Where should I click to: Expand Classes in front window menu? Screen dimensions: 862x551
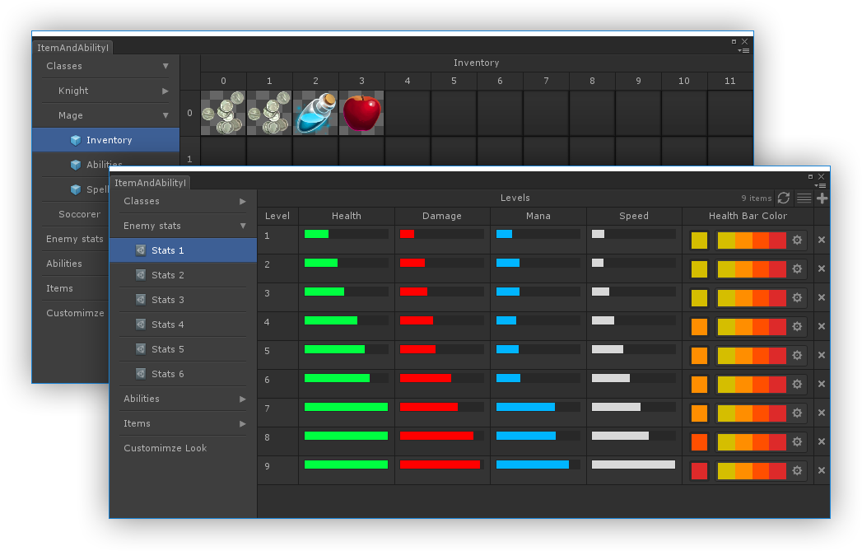click(x=242, y=201)
